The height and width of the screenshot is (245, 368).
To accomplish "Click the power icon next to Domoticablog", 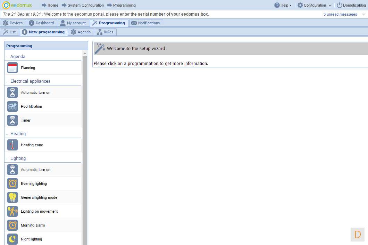I will pyautogui.click(x=340, y=5).
